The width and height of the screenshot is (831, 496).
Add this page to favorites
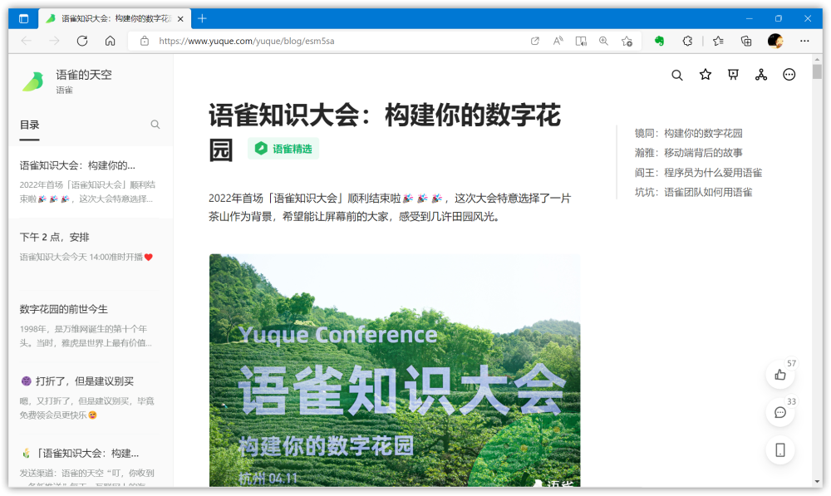[x=627, y=41]
